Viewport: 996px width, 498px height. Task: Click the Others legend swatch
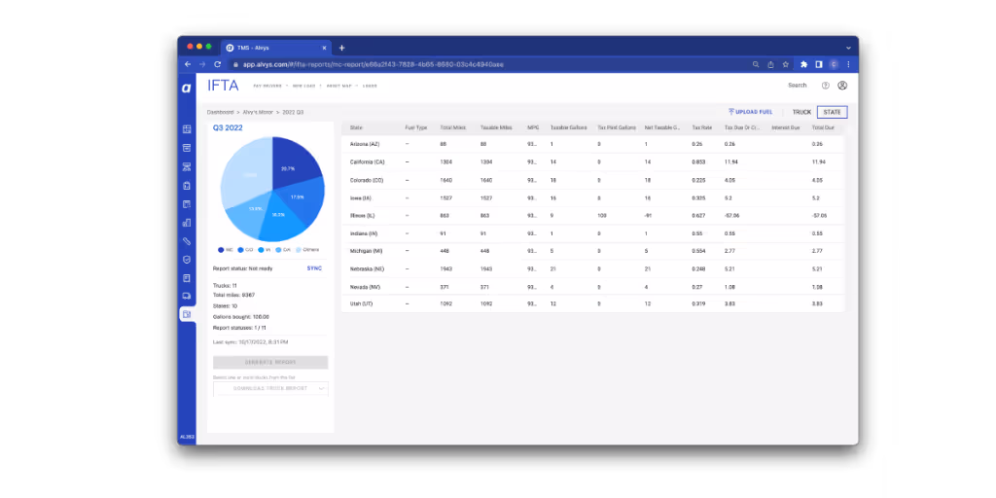click(x=299, y=250)
